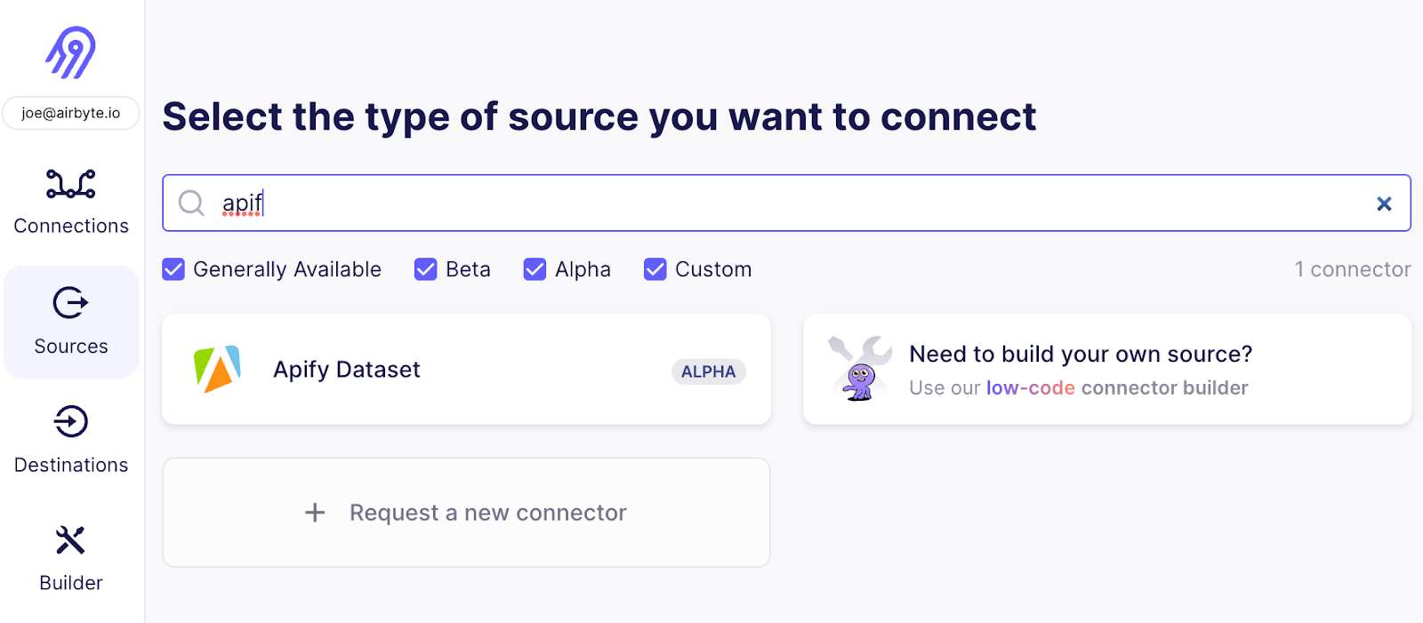
Task: Disable the Alpha filter checkbox
Action: (535, 269)
